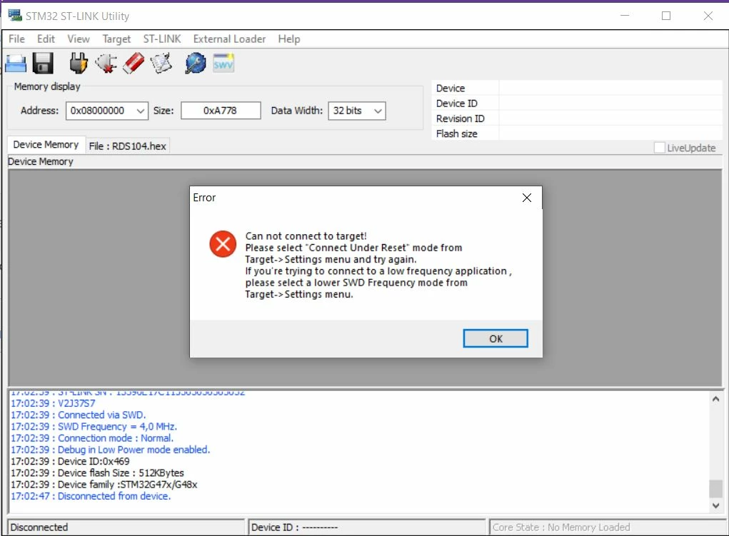Screen dimensions: 729x536
Task: Click the log scrollbar down arrow
Action: click(x=716, y=505)
